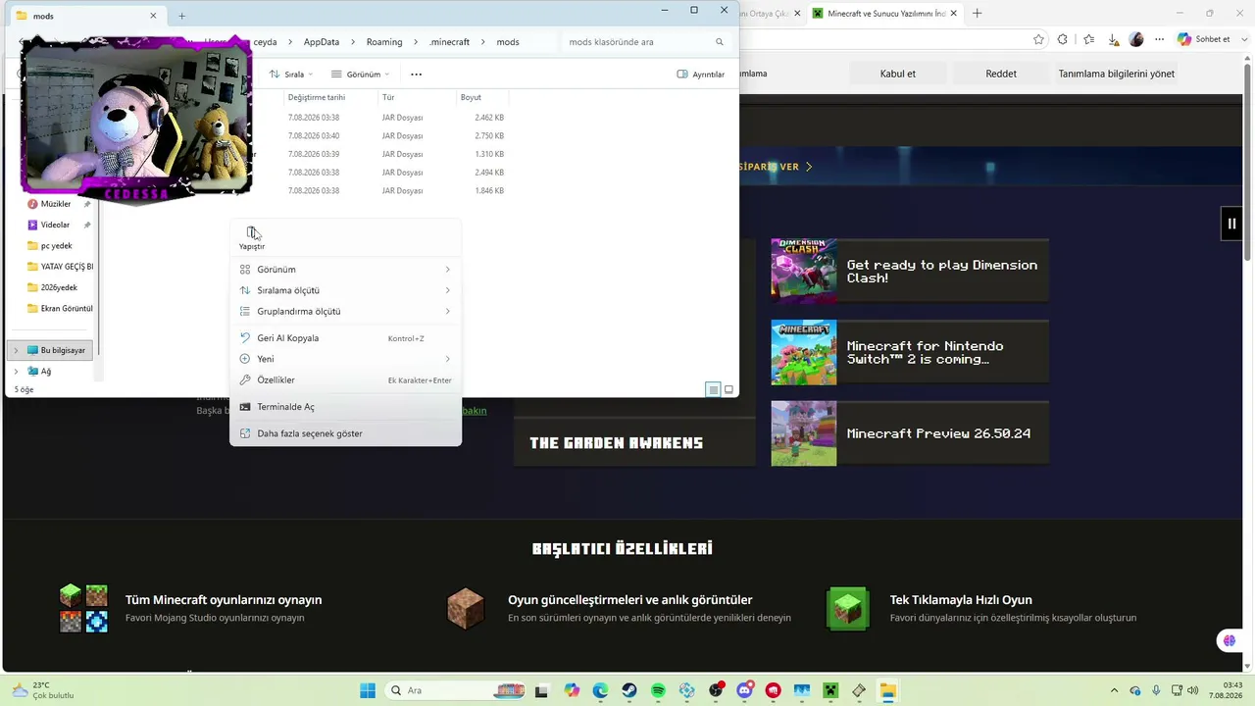Open the browser downloads icon

click(1114, 39)
